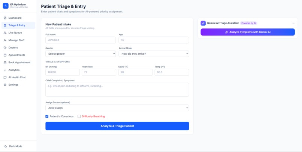Click the New Patient Intake heading
302x152 pixels.
click(x=58, y=24)
